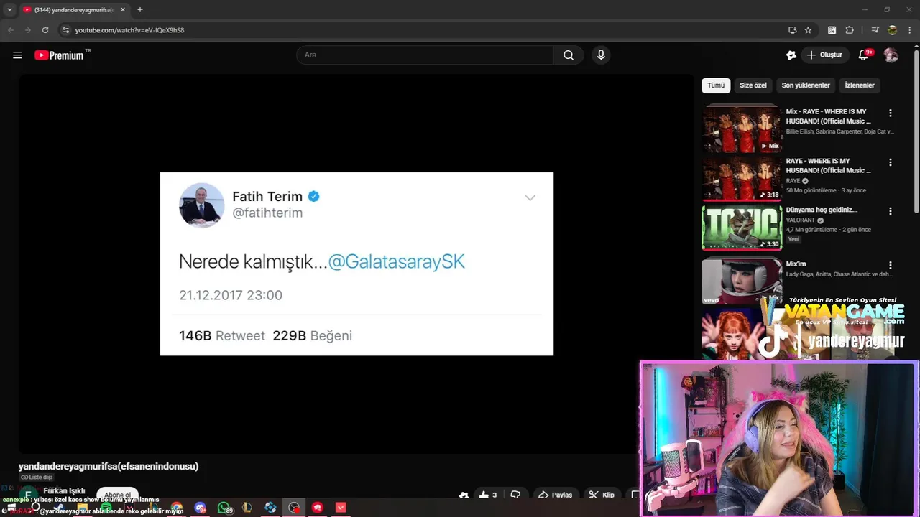Click the Fatih Terim tweet name
The width and height of the screenshot is (920, 517).
click(x=267, y=197)
